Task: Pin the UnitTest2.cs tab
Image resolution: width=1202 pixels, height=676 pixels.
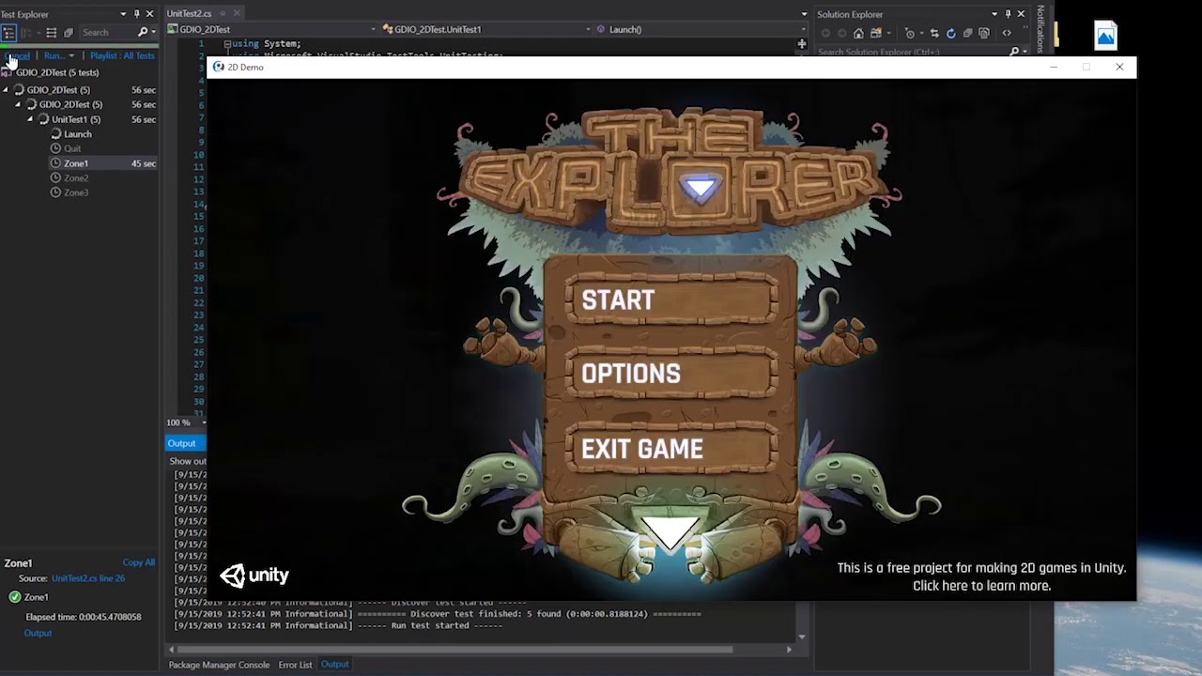Action: pos(223,13)
